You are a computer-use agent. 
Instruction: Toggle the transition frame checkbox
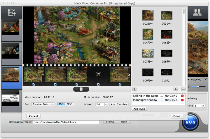[x=98, y=84]
